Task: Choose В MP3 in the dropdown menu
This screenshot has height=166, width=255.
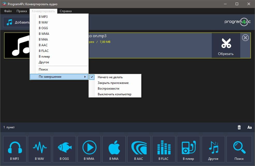Action: [59, 17]
